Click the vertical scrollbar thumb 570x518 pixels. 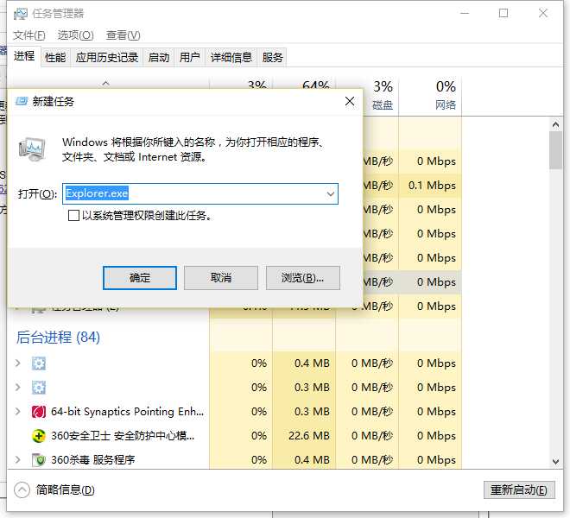[x=555, y=150]
